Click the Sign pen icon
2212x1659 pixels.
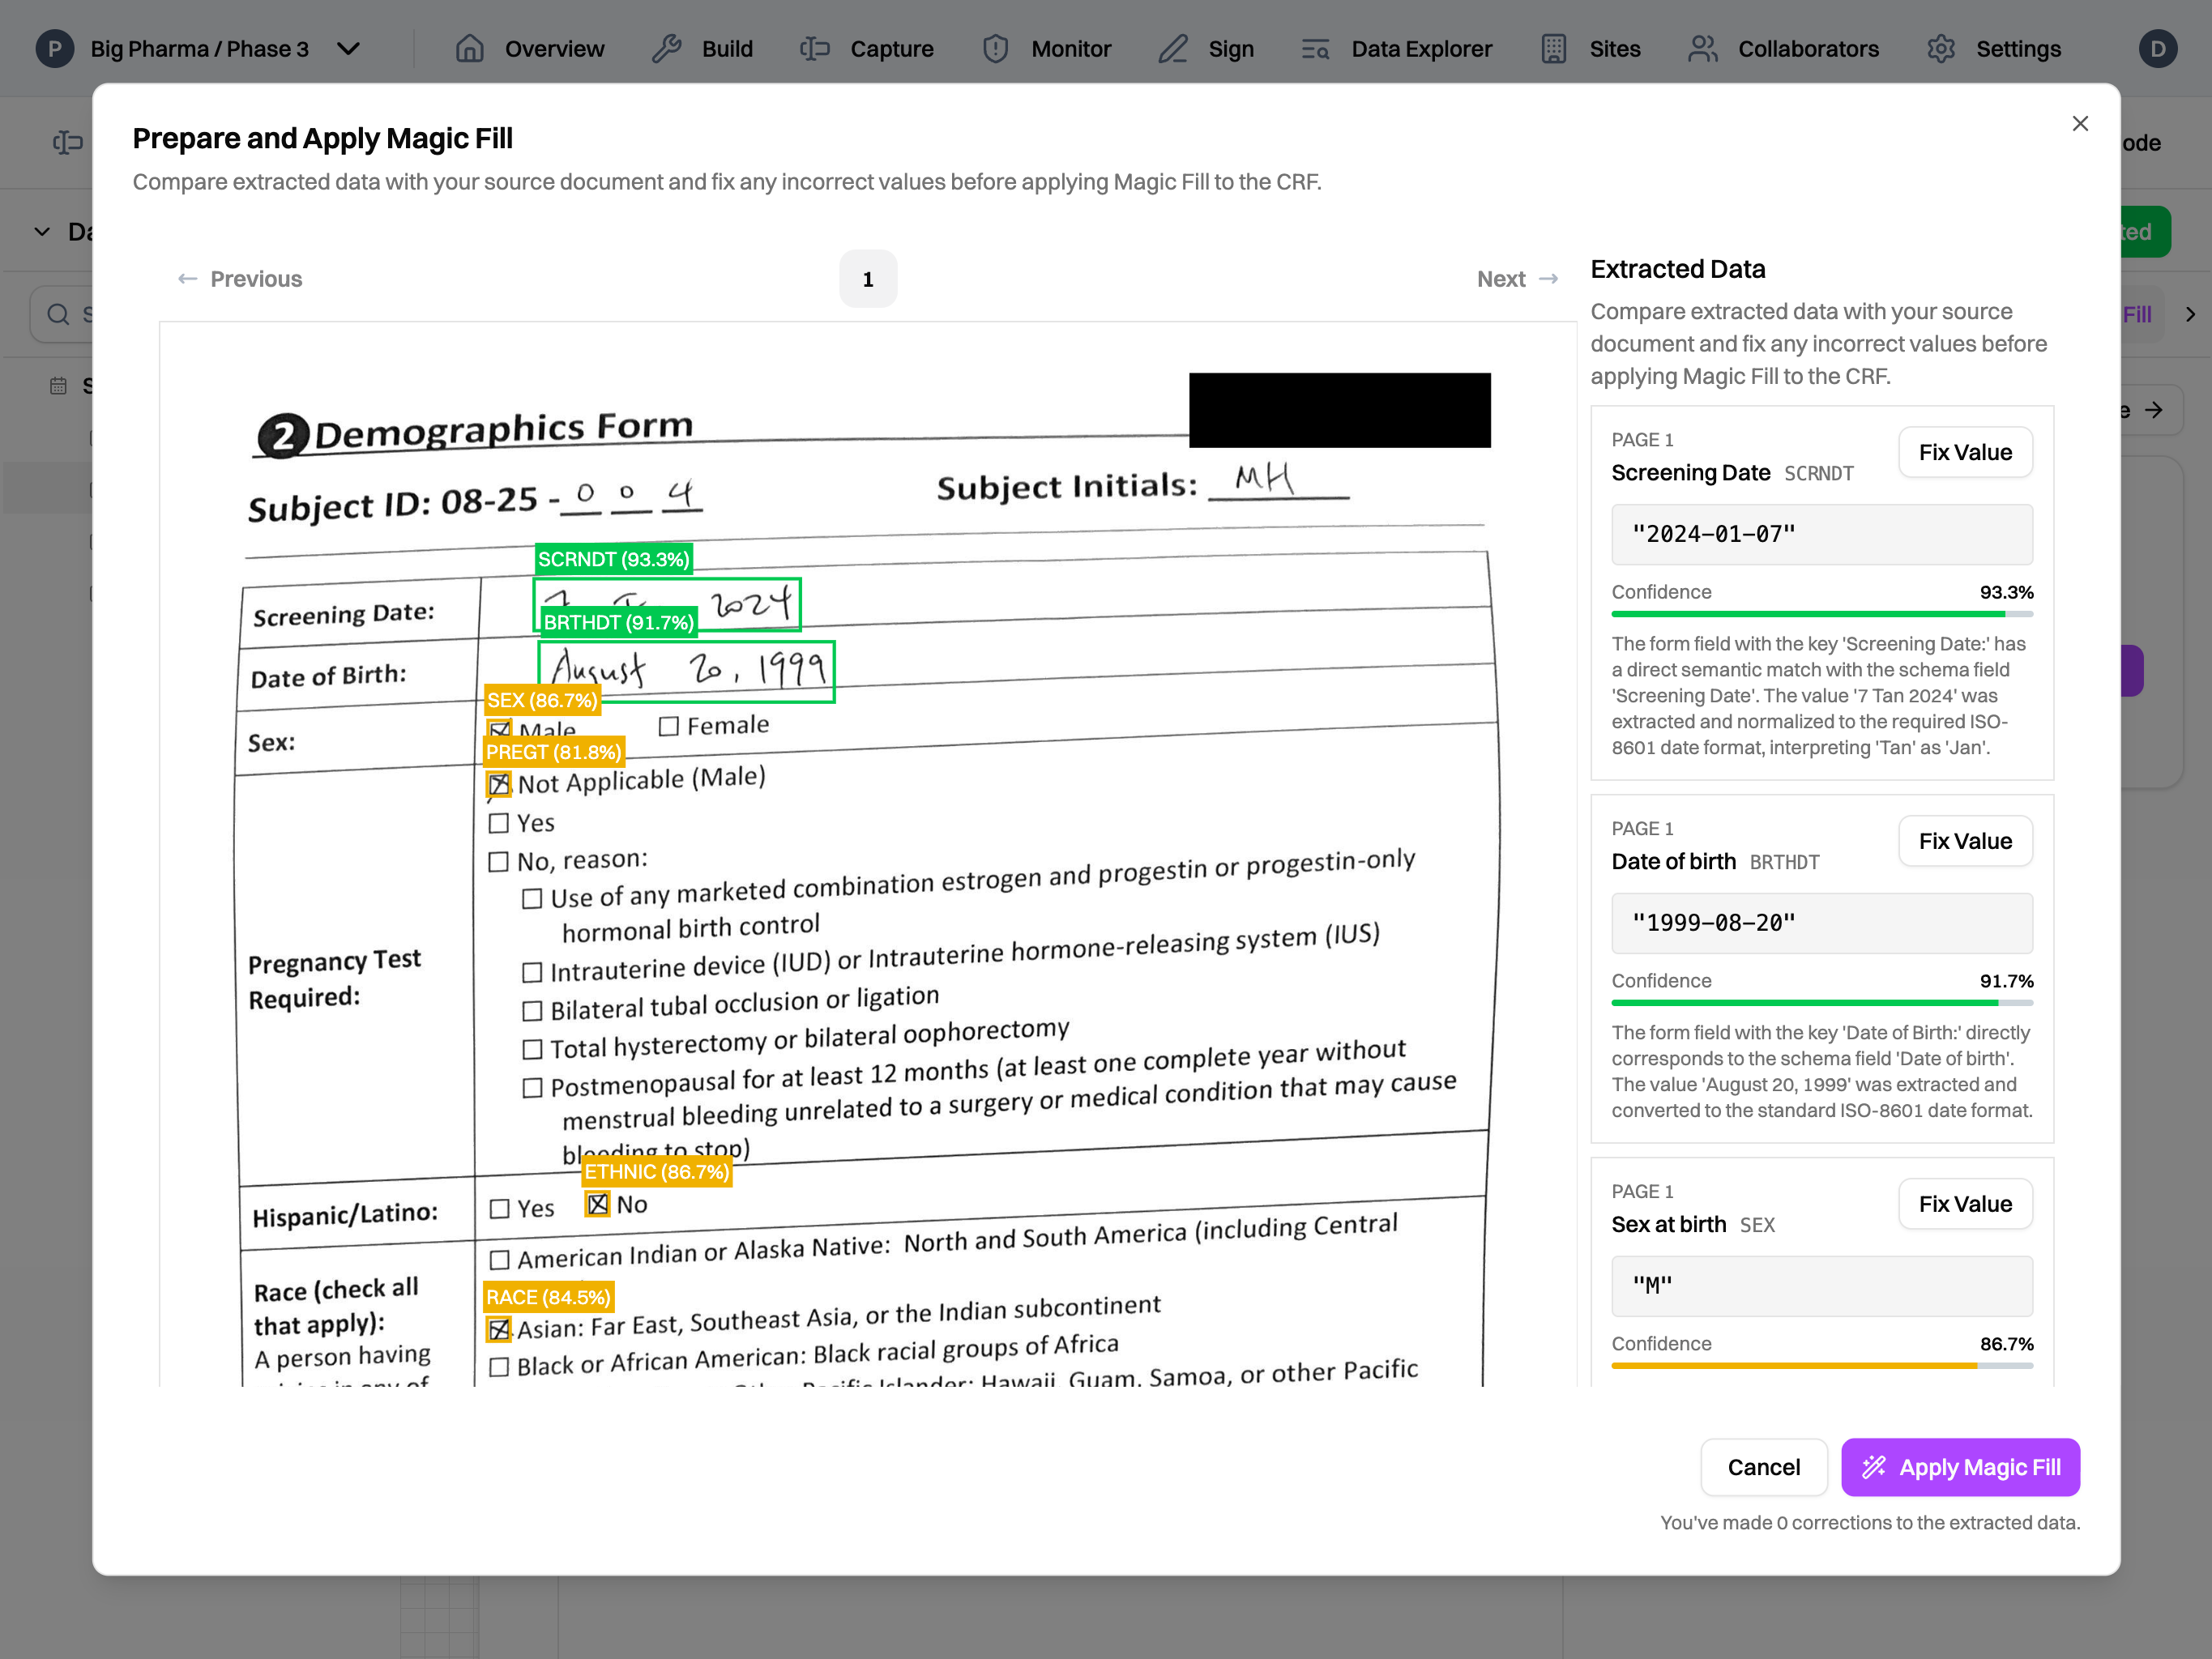pyautogui.click(x=1172, y=48)
